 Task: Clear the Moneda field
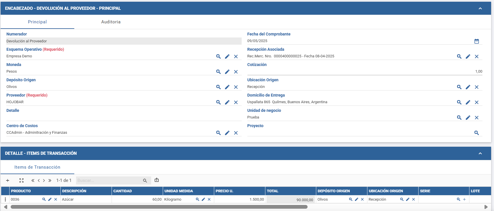[236, 72]
